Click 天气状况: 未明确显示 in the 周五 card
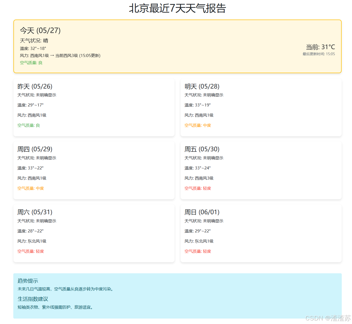The image size is (352, 324). coord(204,158)
